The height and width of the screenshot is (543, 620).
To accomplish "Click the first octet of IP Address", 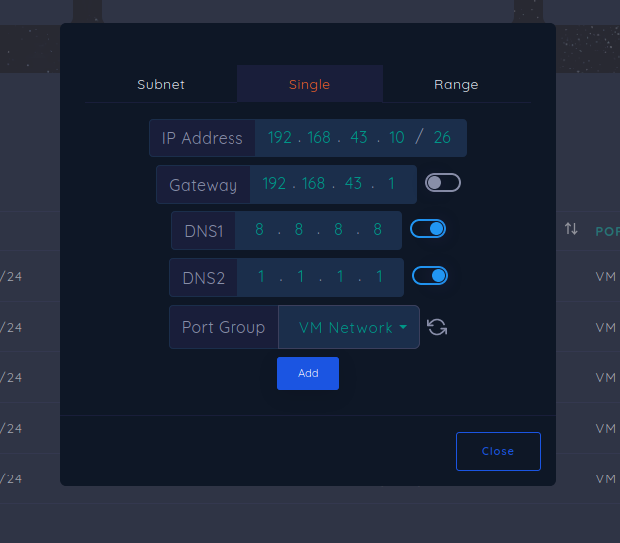I will tap(280, 138).
